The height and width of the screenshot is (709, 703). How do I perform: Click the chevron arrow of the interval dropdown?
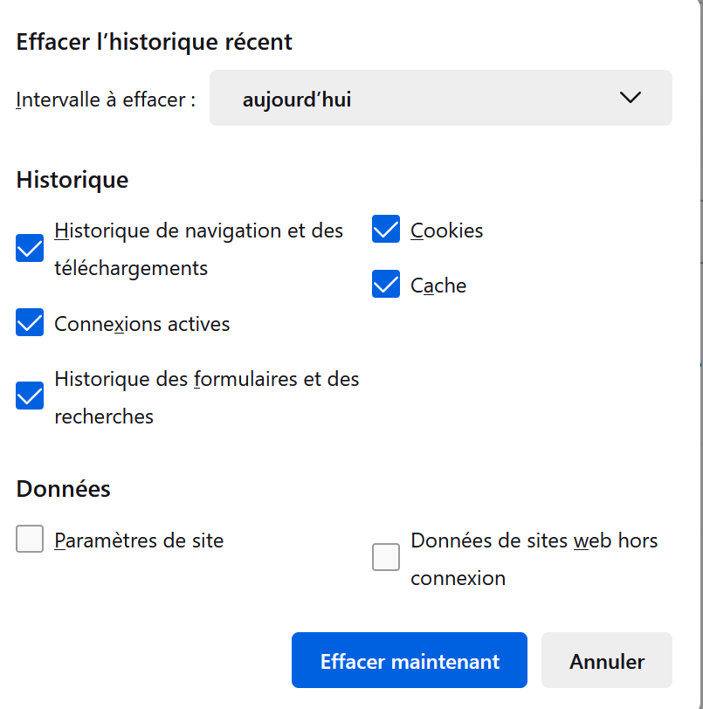click(630, 98)
